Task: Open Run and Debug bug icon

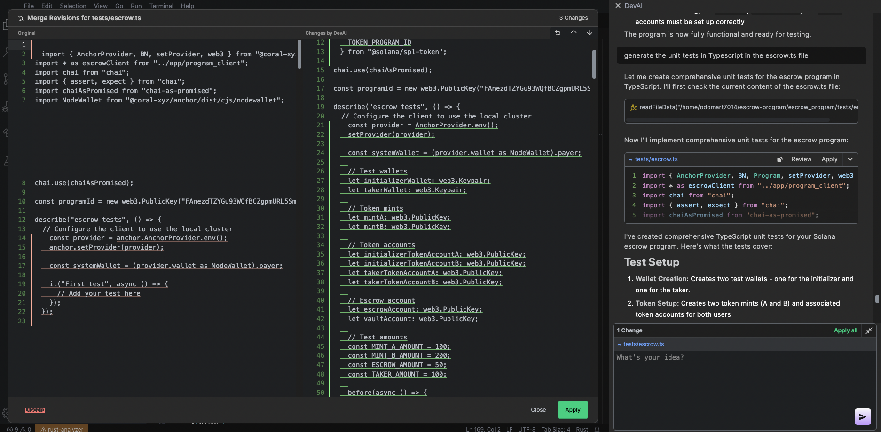Action: click(5, 107)
